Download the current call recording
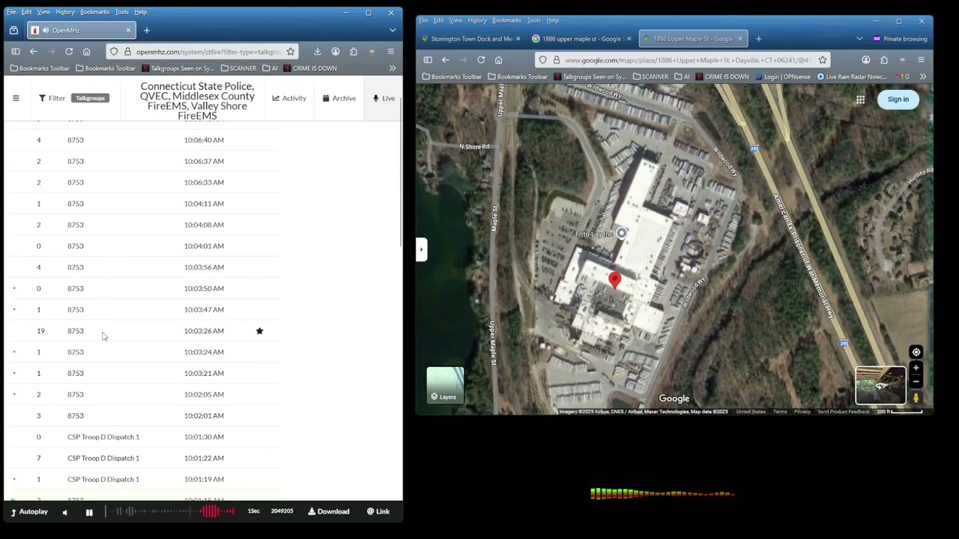Screen dimensions: 959x539 pyautogui.click(x=328, y=512)
